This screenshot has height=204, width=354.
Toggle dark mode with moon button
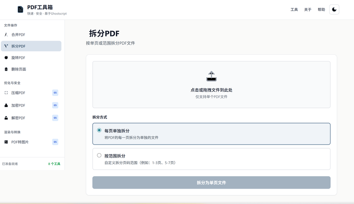(334, 9)
